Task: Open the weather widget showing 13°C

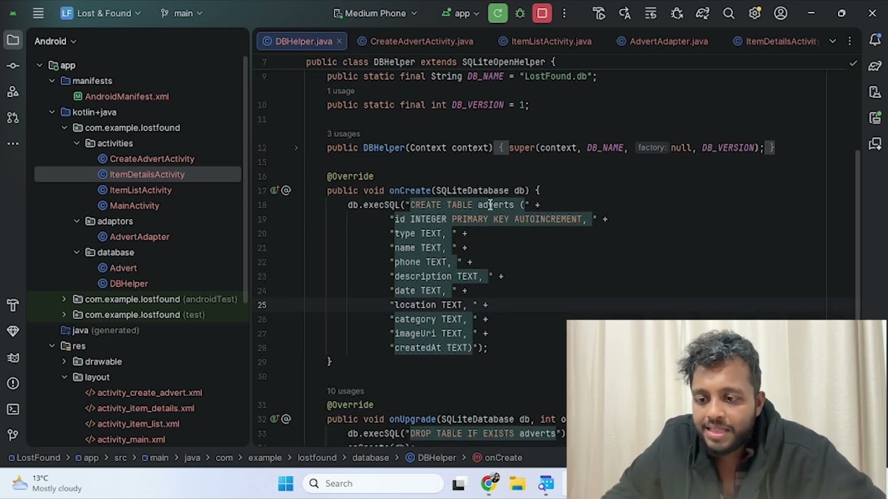Action: point(47,483)
